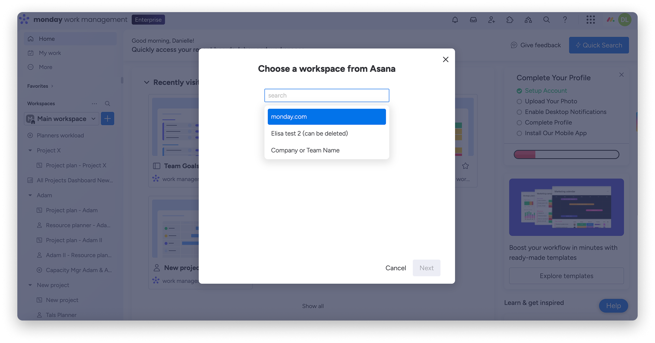Image resolution: width=655 pixels, height=343 pixels.
Task: Click the Give feedback icon
Action: click(514, 45)
